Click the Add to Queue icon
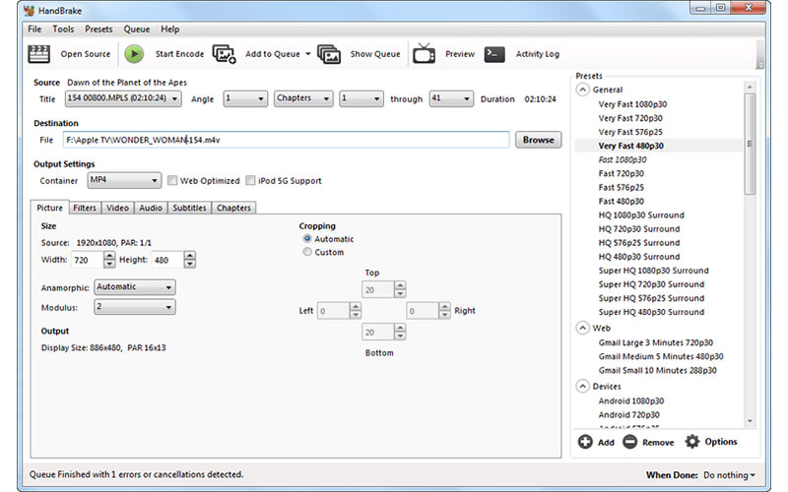788x492 pixels. 225,54
